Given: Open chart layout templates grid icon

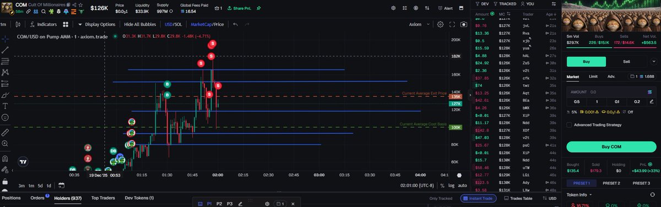Looking at the screenshot, I should 66,24.
